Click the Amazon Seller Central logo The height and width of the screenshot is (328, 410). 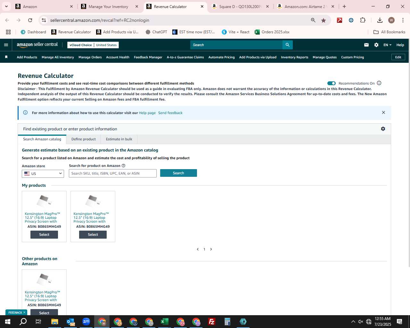(37, 45)
